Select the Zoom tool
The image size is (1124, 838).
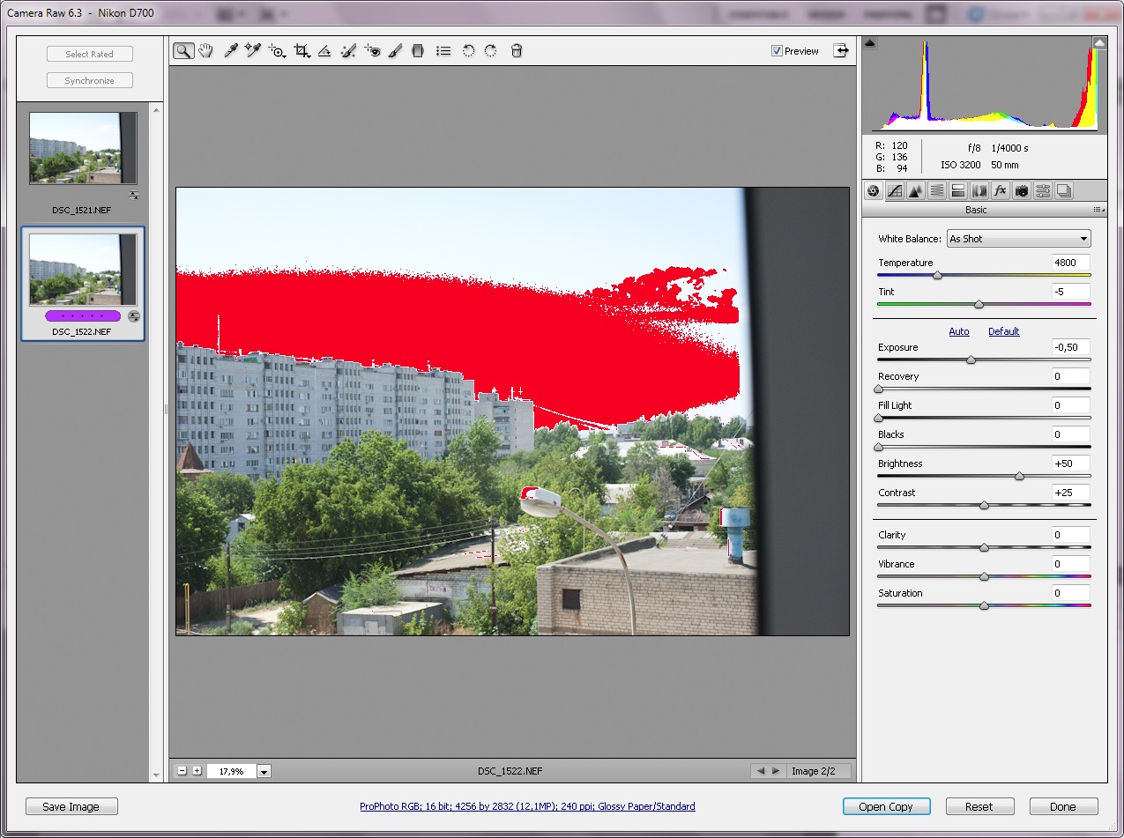tap(183, 51)
